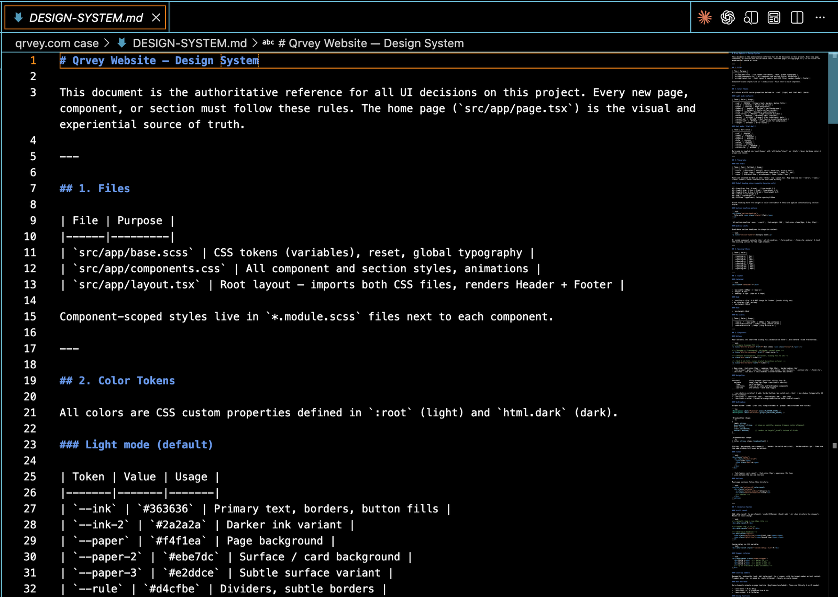The height and width of the screenshot is (597, 838).
Task: Click heading '## 2. Color Tokens'
Action: 117,381
